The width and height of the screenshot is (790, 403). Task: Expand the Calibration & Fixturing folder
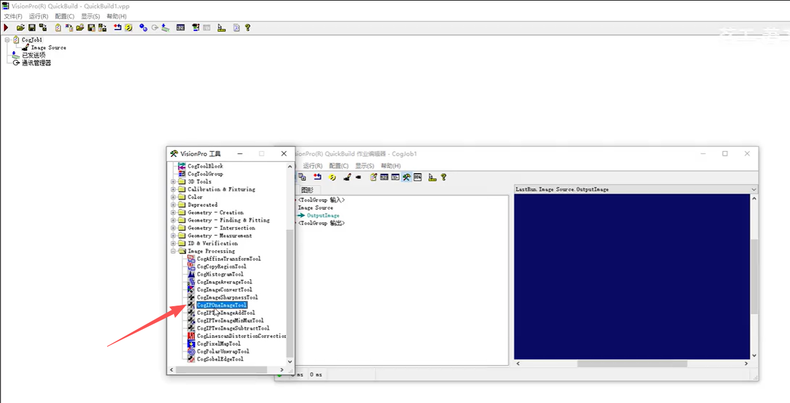[173, 189]
